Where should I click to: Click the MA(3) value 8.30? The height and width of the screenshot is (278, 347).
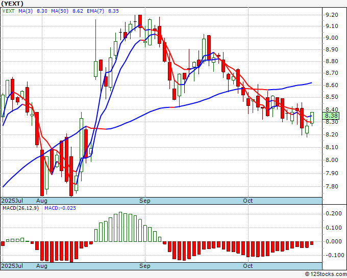42,11
